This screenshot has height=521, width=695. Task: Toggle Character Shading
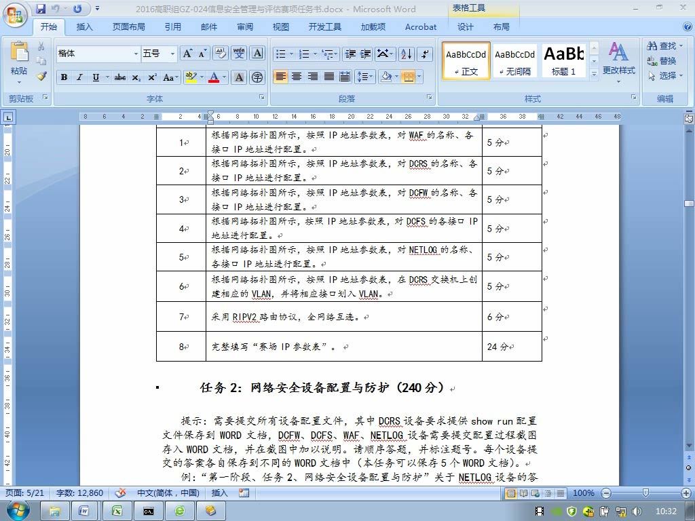click(x=239, y=77)
